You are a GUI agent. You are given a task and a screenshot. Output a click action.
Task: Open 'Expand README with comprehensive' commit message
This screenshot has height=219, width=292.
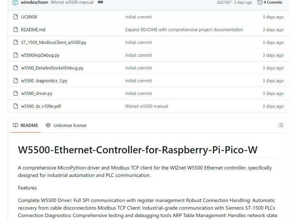point(184,30)
